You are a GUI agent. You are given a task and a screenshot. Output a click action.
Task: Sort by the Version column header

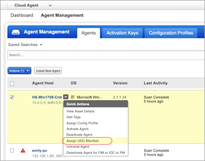(120, 83)
